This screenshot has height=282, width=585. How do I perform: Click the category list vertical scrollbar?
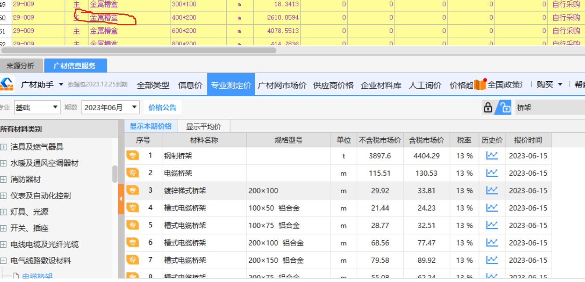[x=115, y=174]
